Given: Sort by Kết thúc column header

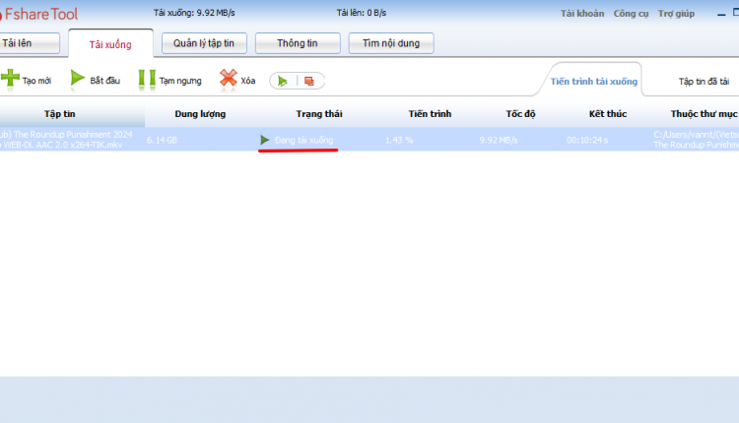Looking at the screenshot, I should point(608,114).
